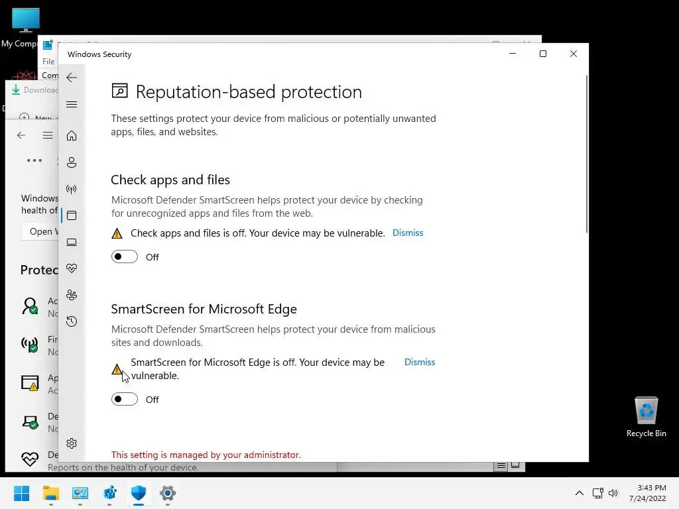The height and width of the screenshot is (509, 679).
Task: Open the Settings gear taskbar icon
Action: (168, 493)
